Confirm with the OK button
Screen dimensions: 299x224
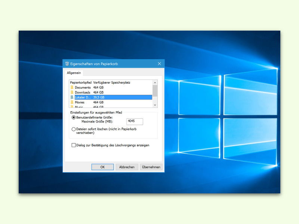coord(102,167)
